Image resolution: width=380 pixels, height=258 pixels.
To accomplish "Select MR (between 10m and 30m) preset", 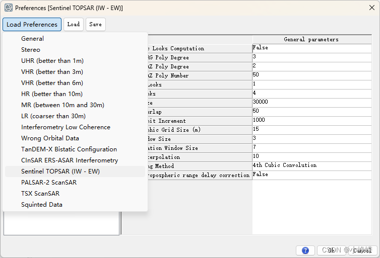I will pos(75,105).
